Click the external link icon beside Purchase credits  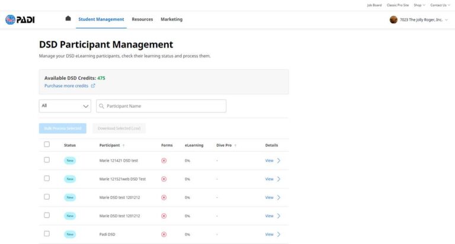pyautogui.click(x=93, y=86)
